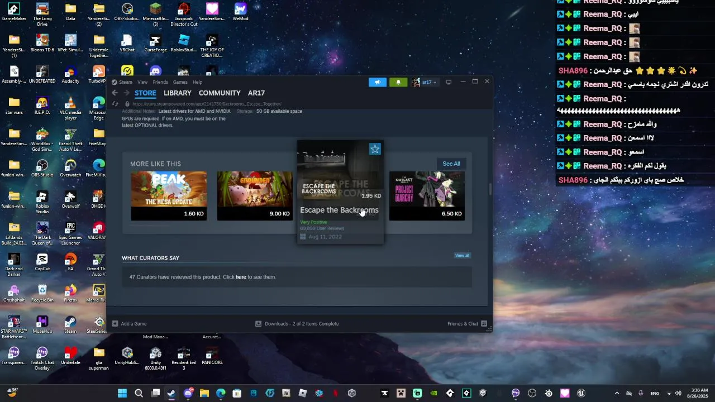Viewport: 715px width, 402px height.
Task: Switch to the LIBRARY tab
Action: pyautogui.click(x=177, y=93)
